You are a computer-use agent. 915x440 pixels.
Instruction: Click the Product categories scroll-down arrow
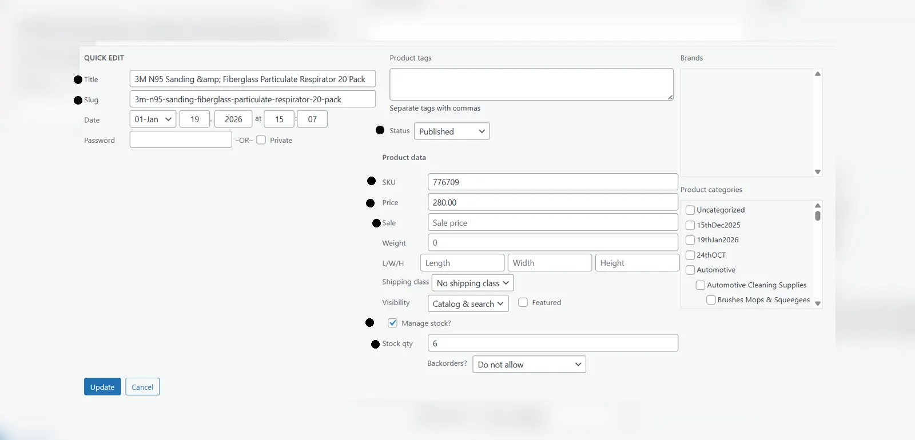click(x=818, y=303)
